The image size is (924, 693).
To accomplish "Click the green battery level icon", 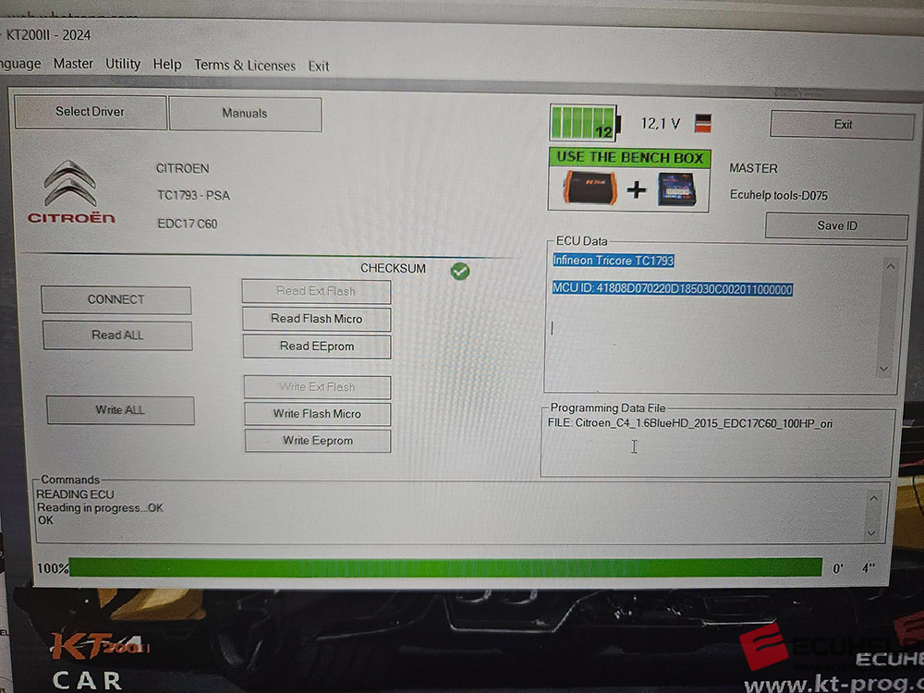I will (585, 123).
